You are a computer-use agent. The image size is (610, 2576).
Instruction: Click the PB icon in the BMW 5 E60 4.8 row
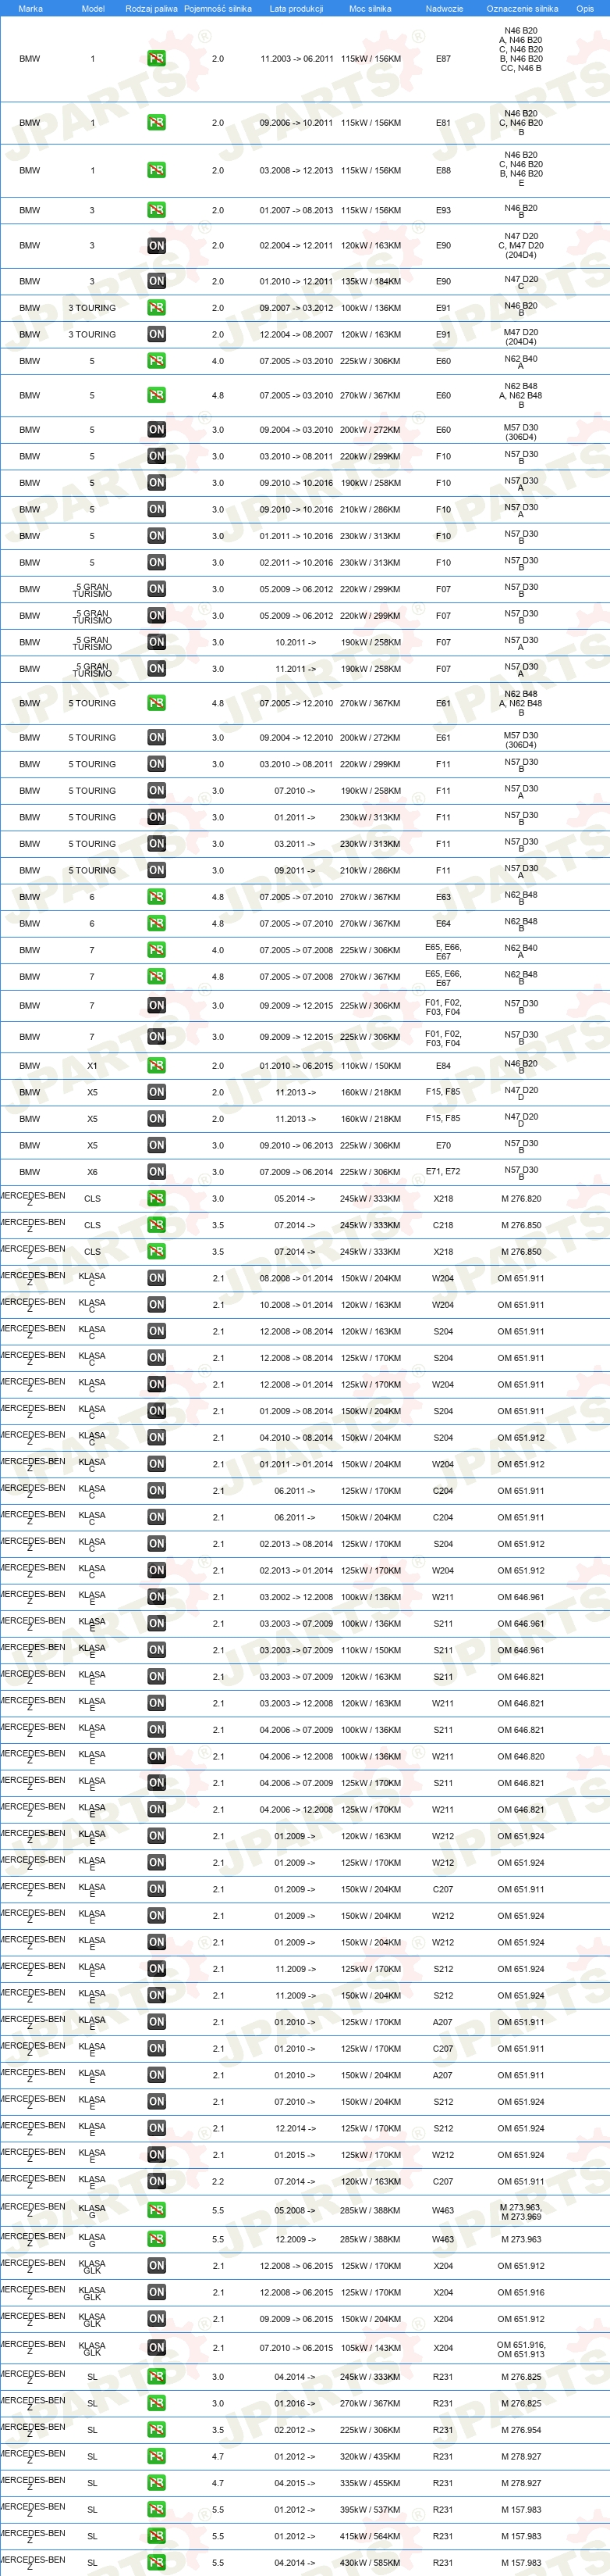[157, 396]
